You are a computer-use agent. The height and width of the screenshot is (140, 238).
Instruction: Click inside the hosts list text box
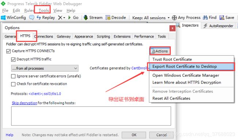click(x=91, y=116)
